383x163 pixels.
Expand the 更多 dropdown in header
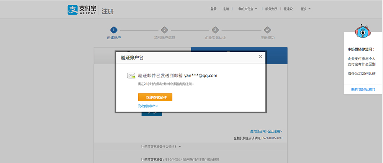click(x=305, y=9)
